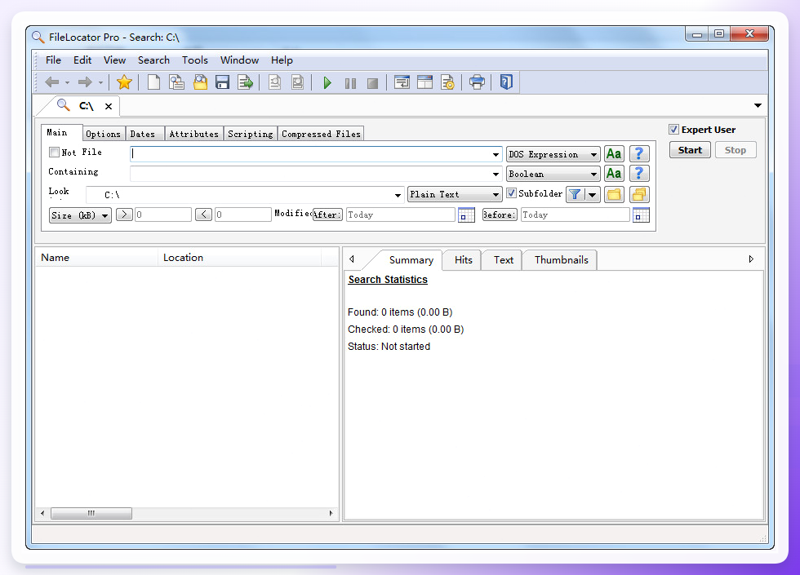Open the Plain Text dropdown

point(455,194)
